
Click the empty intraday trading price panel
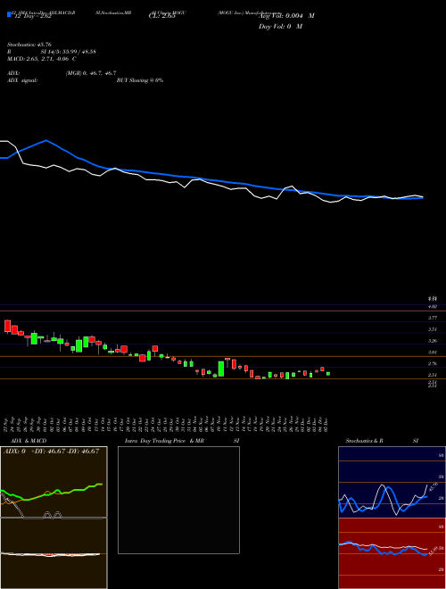point(178,500)
